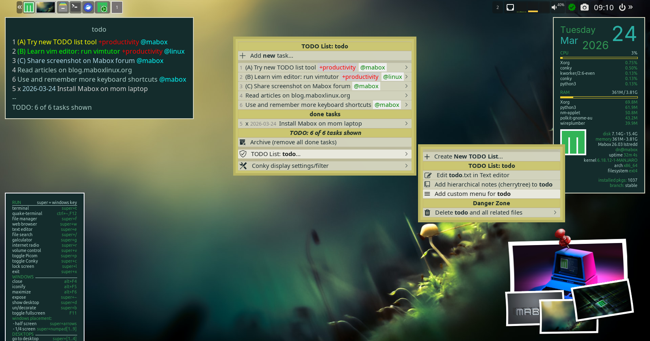Click 'Edit todo.txt in Text editor'
The image size is (650, 341).
tap(472, 175)
